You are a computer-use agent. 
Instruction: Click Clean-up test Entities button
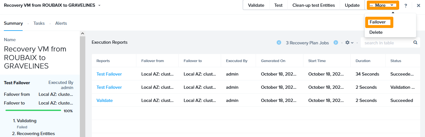313,5
